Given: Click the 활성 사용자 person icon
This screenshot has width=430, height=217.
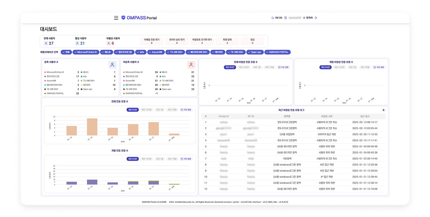Looking at the screenshot, I should pyautogui.click(x=77, y=43).
